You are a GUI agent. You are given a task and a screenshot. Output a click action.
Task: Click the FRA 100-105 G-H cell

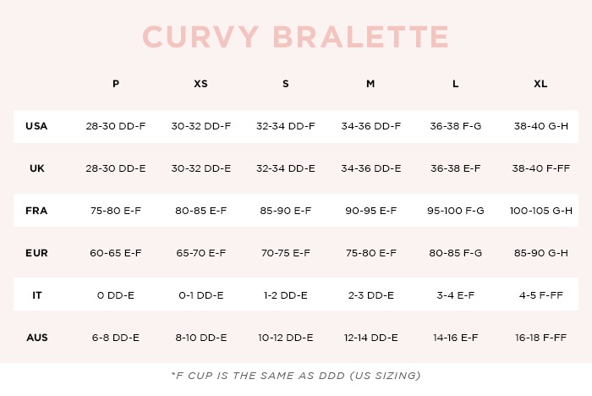(x=540, y=211)
